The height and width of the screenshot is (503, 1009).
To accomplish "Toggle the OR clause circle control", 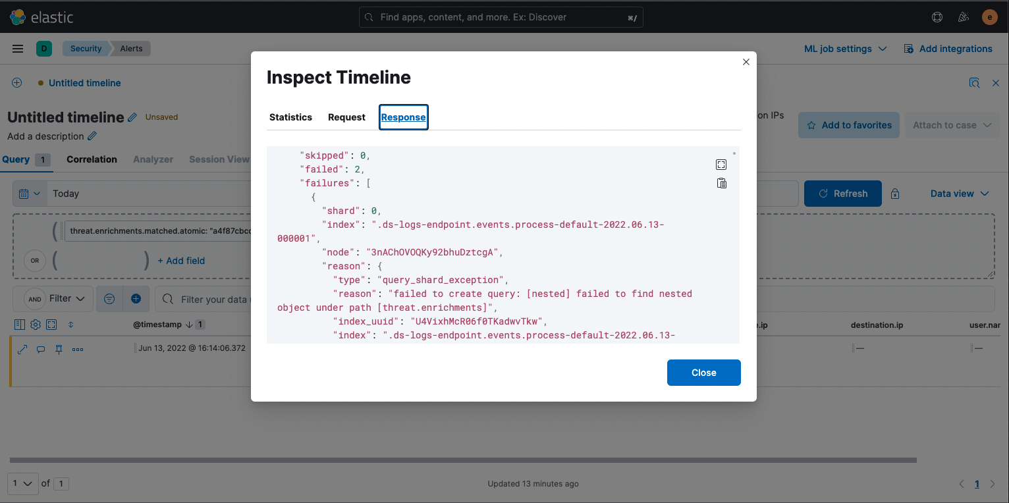I will coord(34,261).
